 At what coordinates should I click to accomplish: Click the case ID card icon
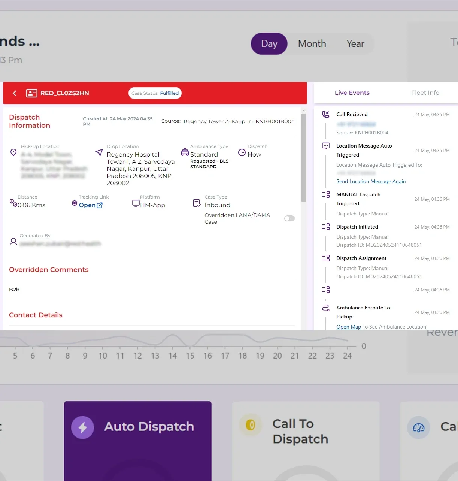pyautogui.click(x=31, y=93)
